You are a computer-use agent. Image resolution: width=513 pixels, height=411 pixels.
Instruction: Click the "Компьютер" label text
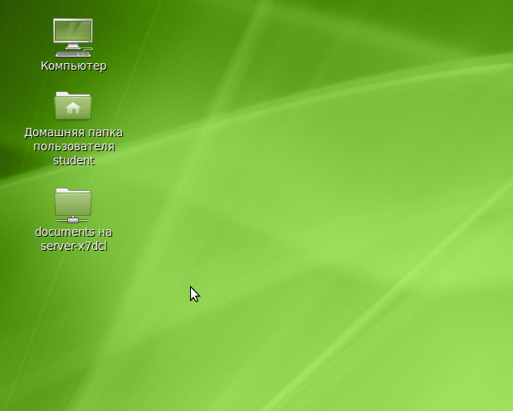coord(73,66)
